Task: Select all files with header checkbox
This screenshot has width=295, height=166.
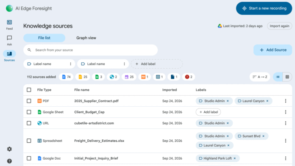Action: (x=29, y=90)
